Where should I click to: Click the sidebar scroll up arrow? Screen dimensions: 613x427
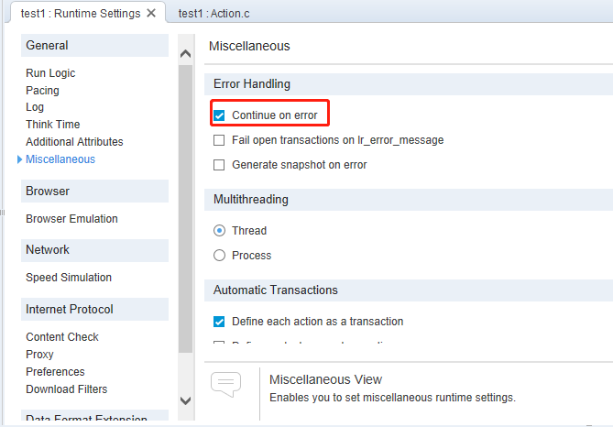pos(186,53)
